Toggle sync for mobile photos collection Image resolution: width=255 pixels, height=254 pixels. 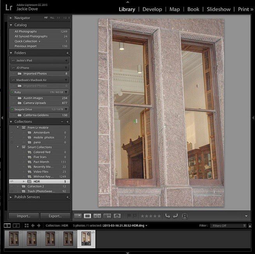pyautogui.click(x=12, y=137)
